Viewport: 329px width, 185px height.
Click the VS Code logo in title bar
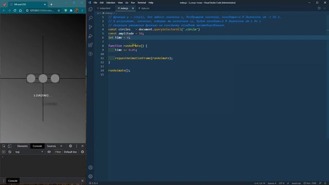pyautogui.click(x=89, y=3)
